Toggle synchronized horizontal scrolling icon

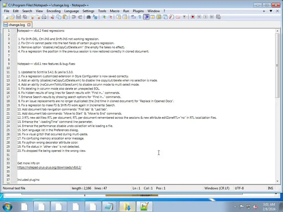click(x=125, y=17)
